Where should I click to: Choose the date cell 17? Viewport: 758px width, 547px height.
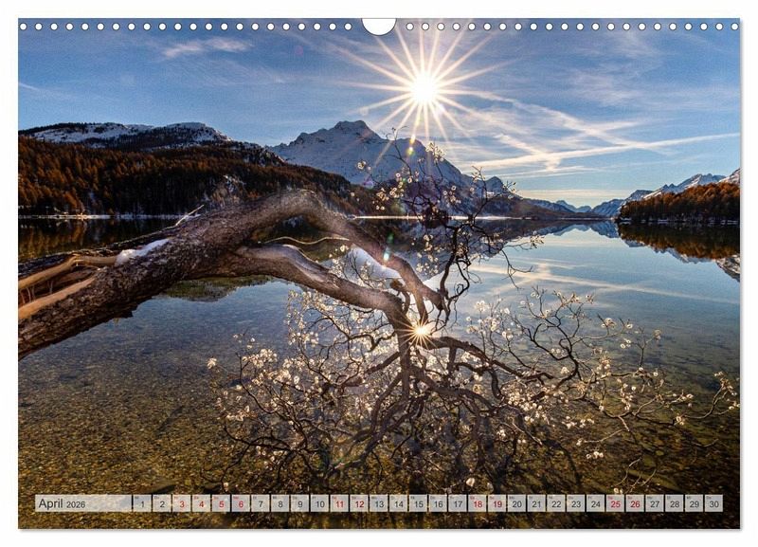point(458,503)
